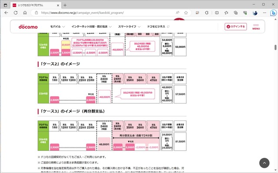Viewport: 278px width, 173px height.
Task: Click the 再分割支払金：自動で24分割 label
Action: coord(136,136)
